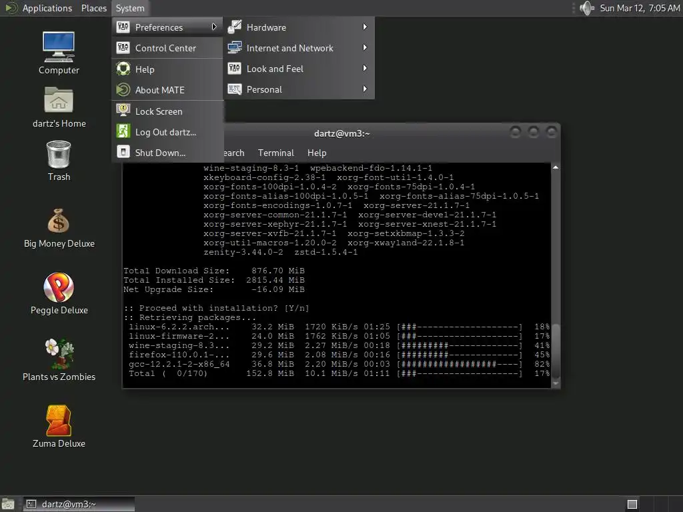This screenshot has height=512, width=683.
Task: Close the System menu in top panel
Action: (130, 8)
